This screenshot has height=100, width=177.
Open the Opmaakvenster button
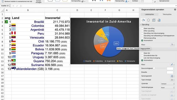point(164,1)
